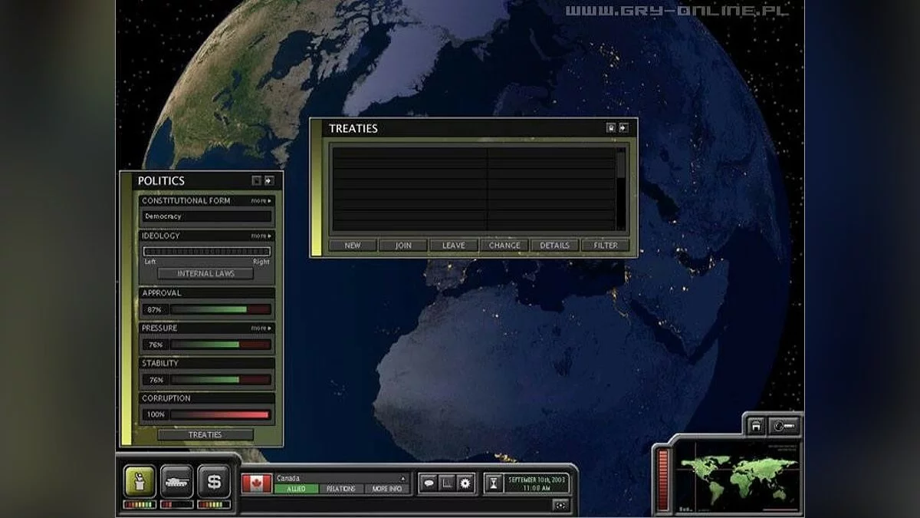Select the More Info tab
The width and height of the screenshot is (920, 518).
pos(387,489)
